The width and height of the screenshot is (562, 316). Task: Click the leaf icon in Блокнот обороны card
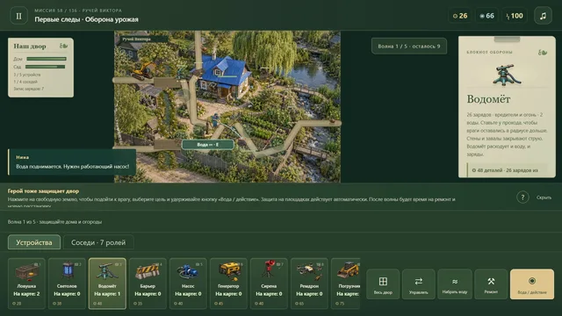click(x=543, y=53)
